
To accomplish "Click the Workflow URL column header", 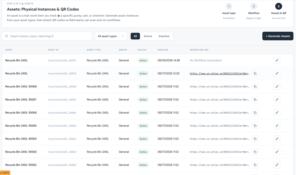I will click(x=199, y=50).
